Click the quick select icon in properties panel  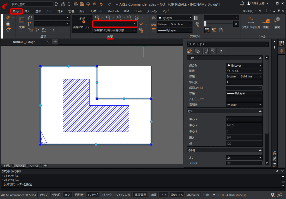[x=213, y=51]
